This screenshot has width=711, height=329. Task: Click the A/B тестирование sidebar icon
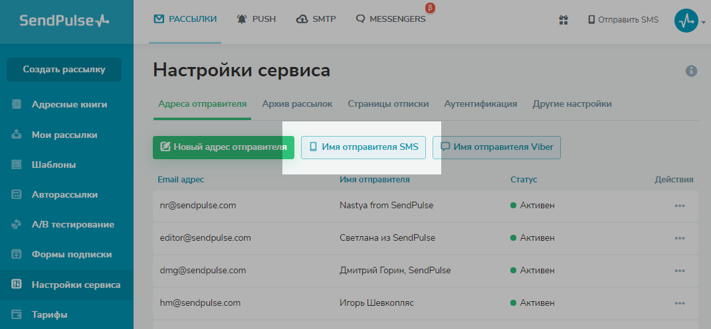(17, 224)
